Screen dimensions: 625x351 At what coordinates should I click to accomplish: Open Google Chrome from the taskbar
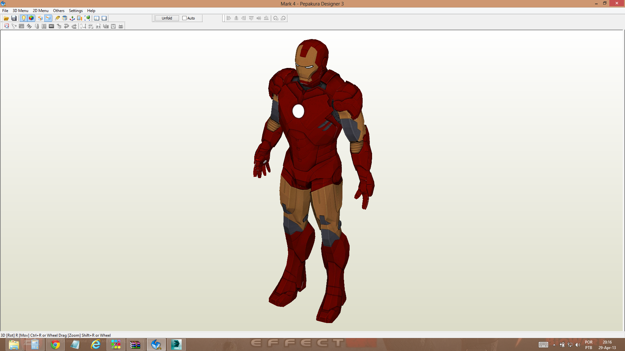55,344
